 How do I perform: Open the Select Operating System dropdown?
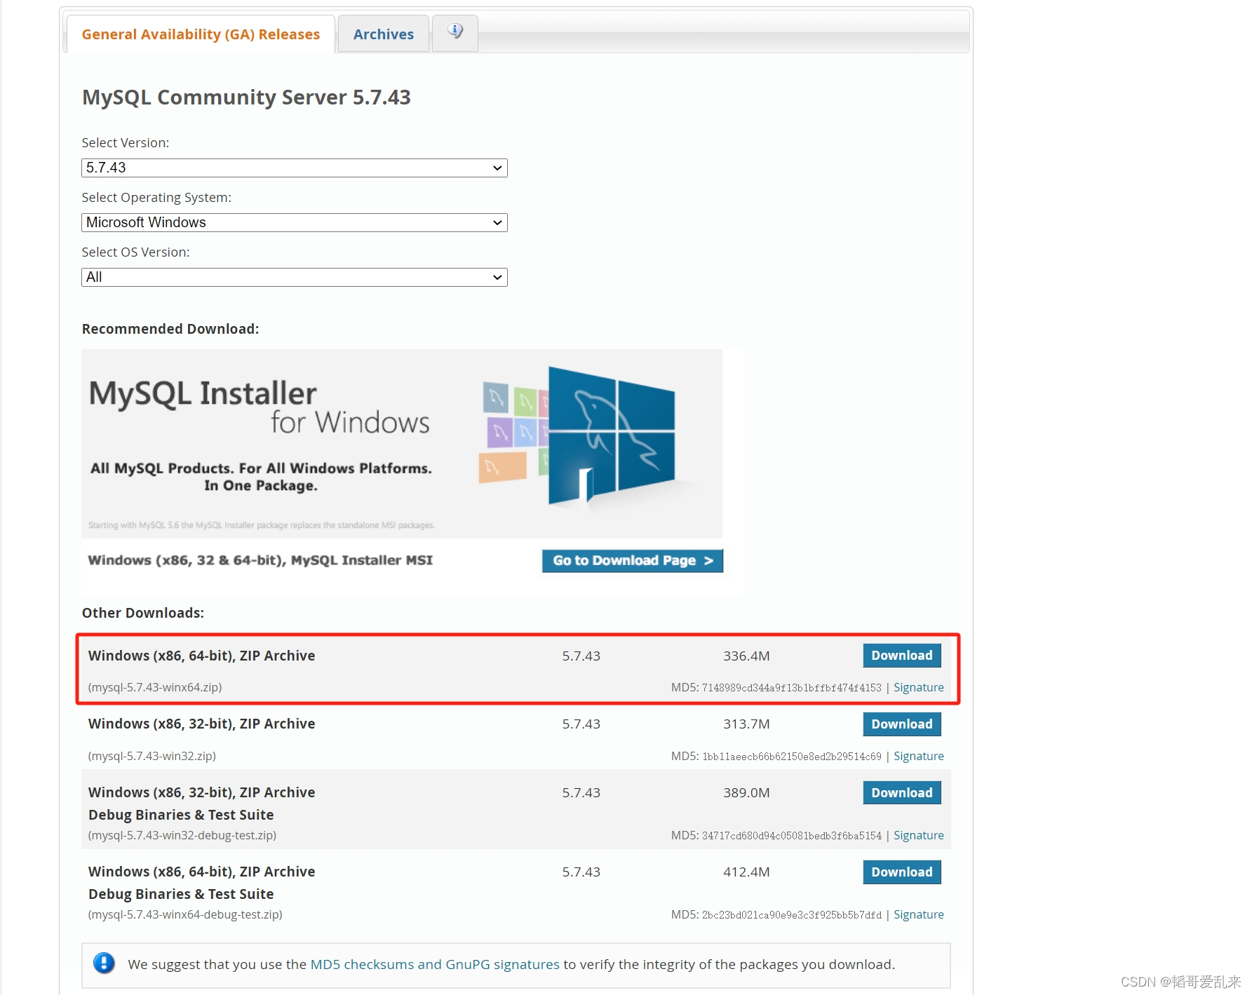[293, 222]
